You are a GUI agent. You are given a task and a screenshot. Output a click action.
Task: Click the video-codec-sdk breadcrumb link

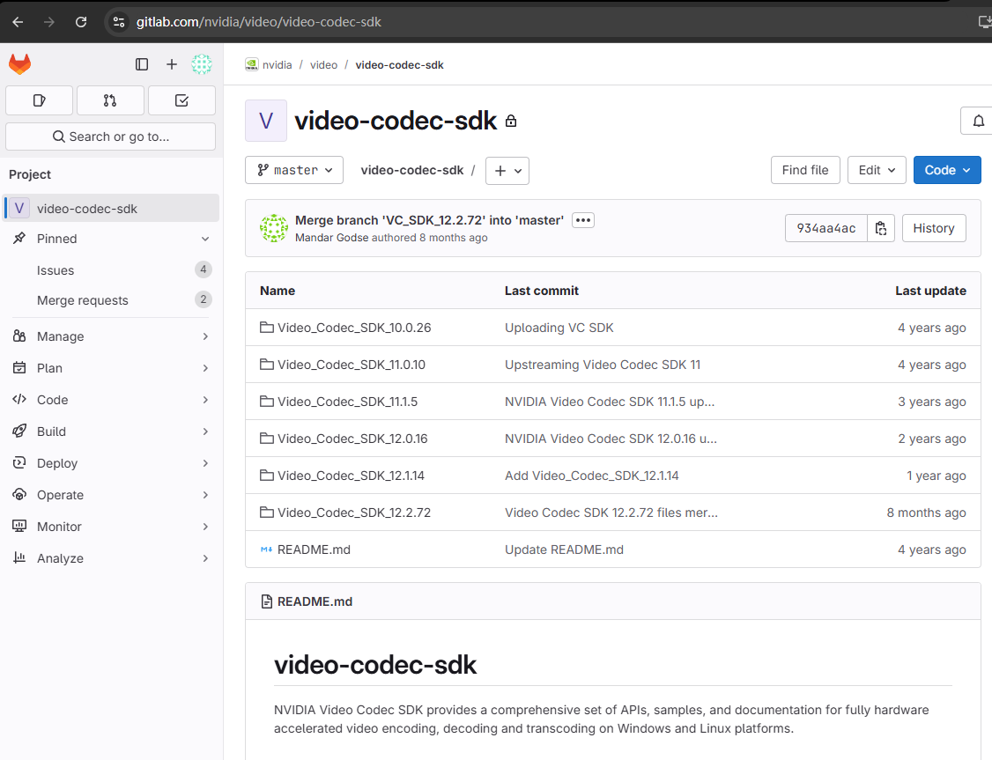[399, 65]
